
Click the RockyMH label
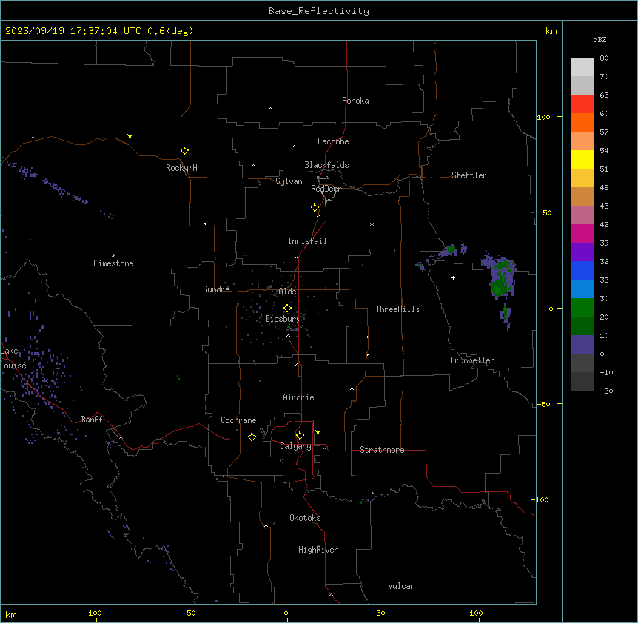coord(181,168)
